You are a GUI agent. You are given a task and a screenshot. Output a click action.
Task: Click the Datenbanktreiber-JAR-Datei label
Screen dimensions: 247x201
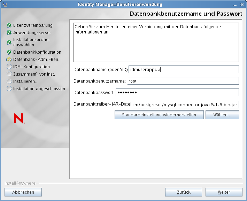(x=102, y=104)
